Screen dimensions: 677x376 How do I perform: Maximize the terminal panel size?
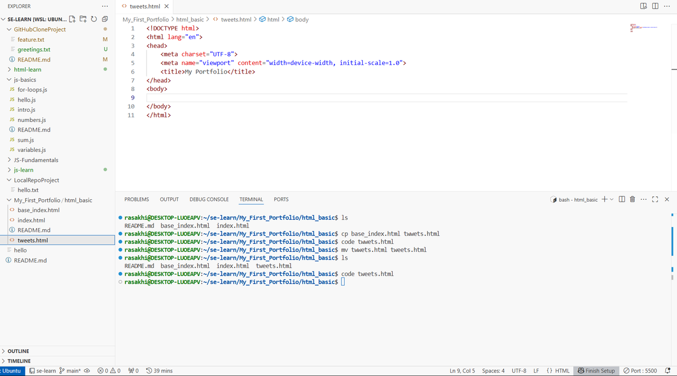[655, 199]
